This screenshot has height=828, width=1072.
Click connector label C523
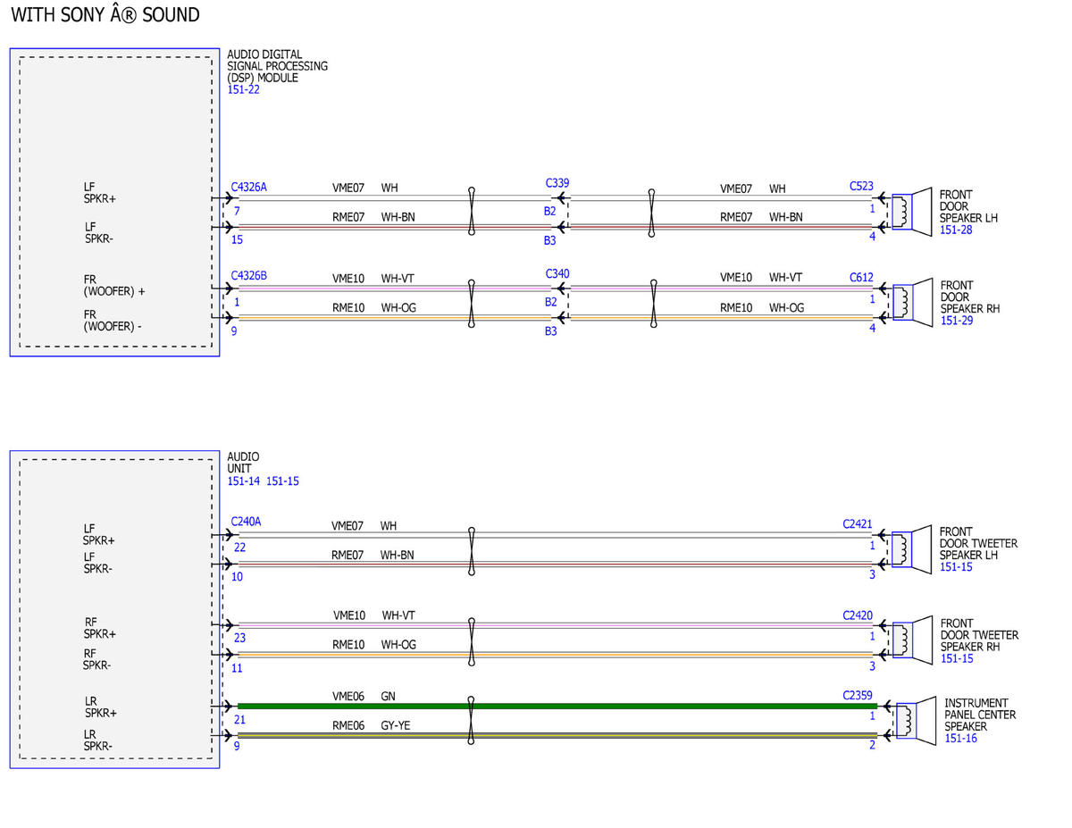coord(861,187)
